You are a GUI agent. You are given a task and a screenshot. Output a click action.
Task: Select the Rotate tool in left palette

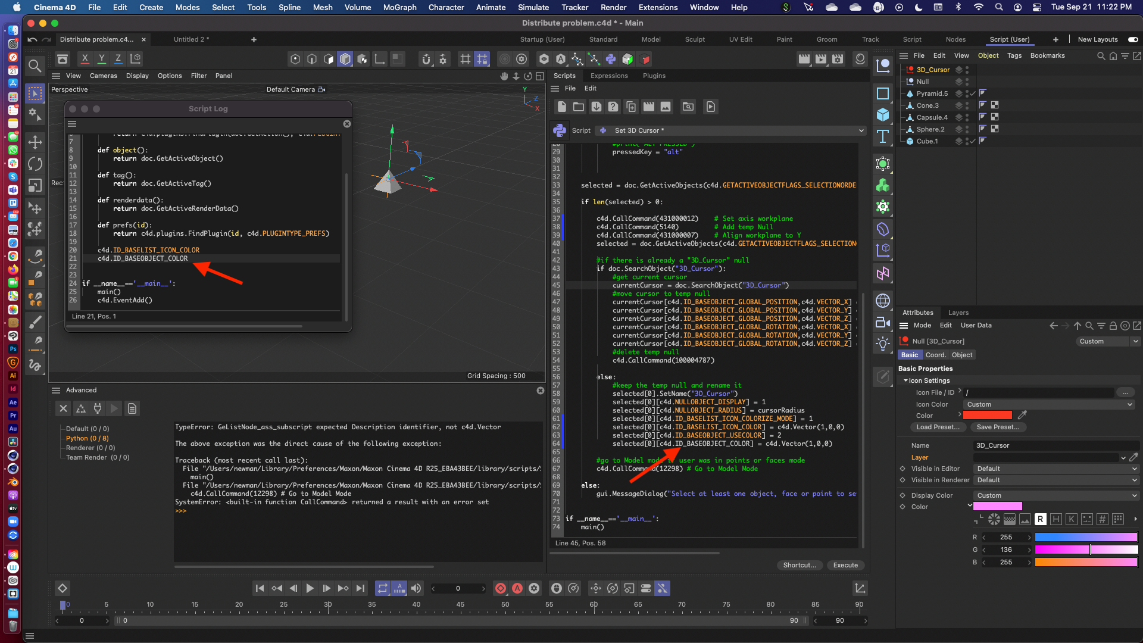(35, 164)
